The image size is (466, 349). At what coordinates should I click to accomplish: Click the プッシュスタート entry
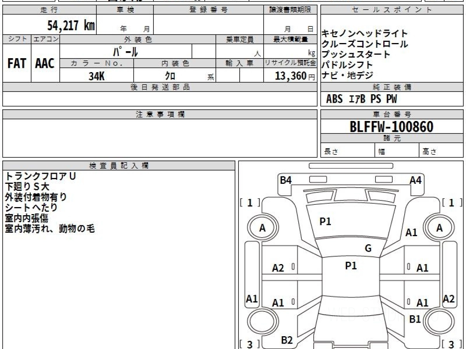356,55
